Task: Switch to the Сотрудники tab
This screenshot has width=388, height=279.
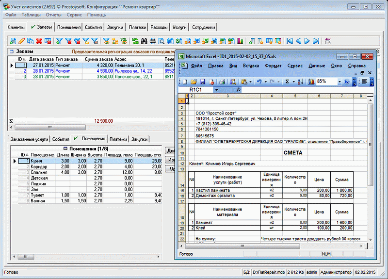Action: [x=203, y=27]
